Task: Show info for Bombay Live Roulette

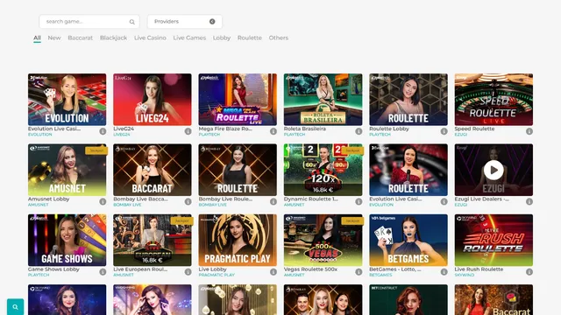Action: (x=273, y=202)
